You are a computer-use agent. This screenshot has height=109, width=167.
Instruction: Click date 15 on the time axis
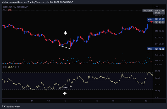point(97,101)
